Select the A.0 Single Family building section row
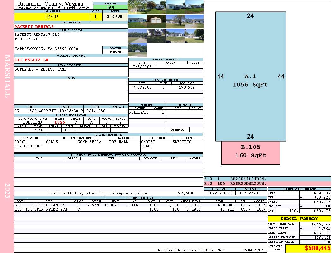The width and height of the screenshot is (332, 253). click(139, 205)
